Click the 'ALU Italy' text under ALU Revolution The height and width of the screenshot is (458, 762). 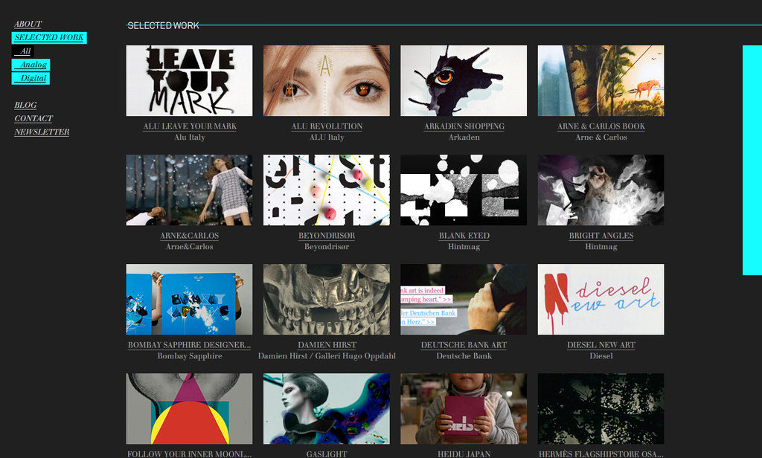click(x=327, y=138)
